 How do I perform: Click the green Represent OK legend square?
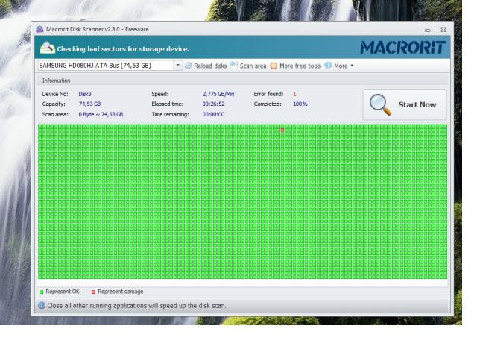[x=42, y=292]
